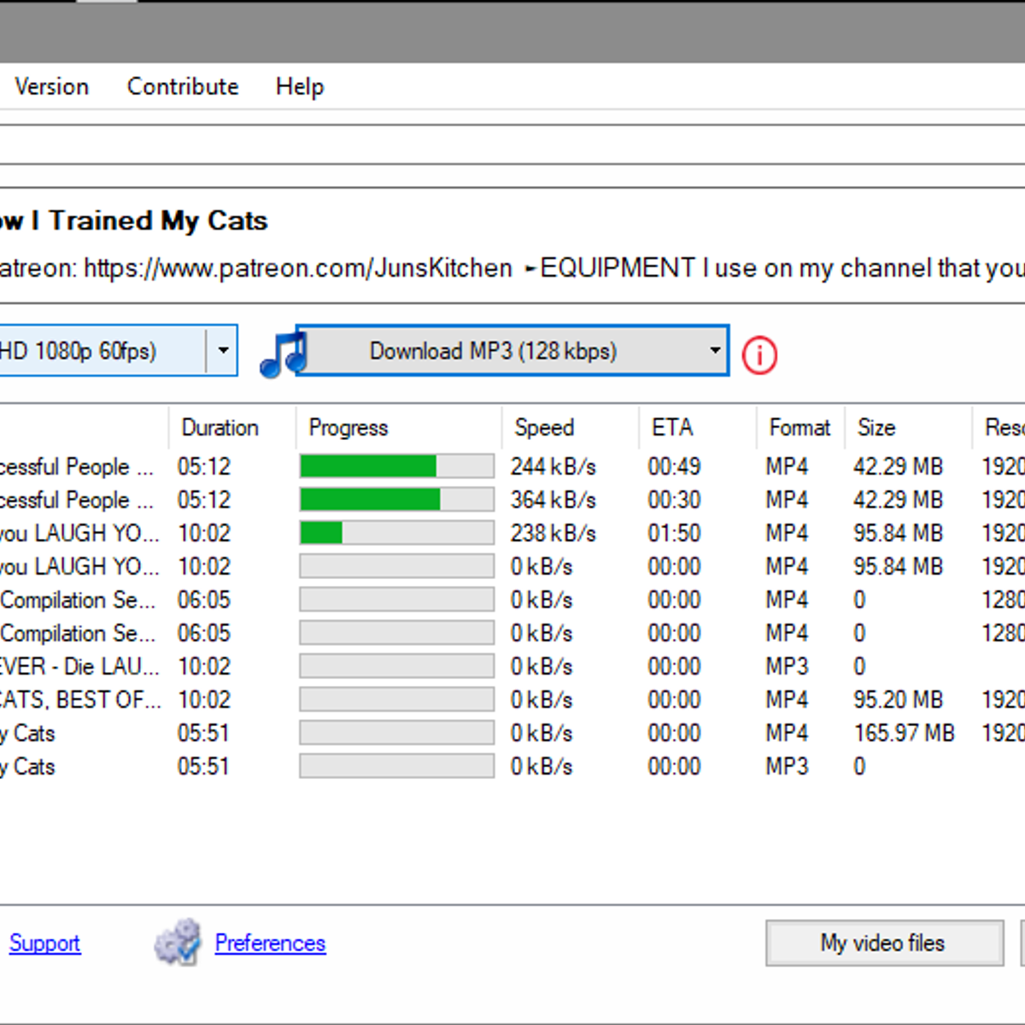The image size is (1025, 1025).
Task: Sort by the Size column header
Action: [x=876, y=427]
